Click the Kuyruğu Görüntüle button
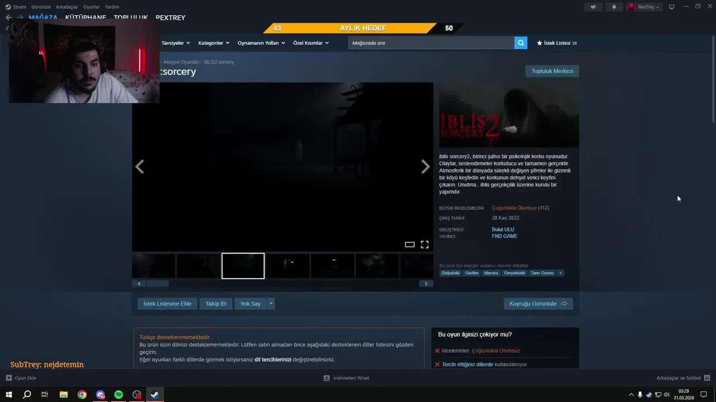The image size is (716, 402). coord(538,304)
